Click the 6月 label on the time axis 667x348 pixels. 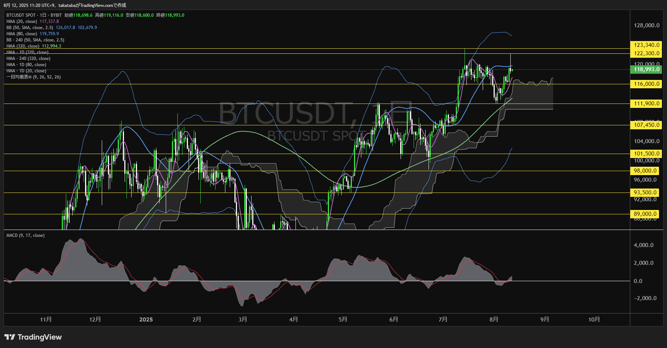point(394,319)
